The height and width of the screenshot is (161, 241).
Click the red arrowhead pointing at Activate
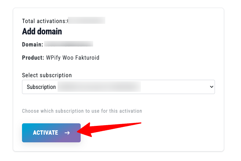point(85,131)
